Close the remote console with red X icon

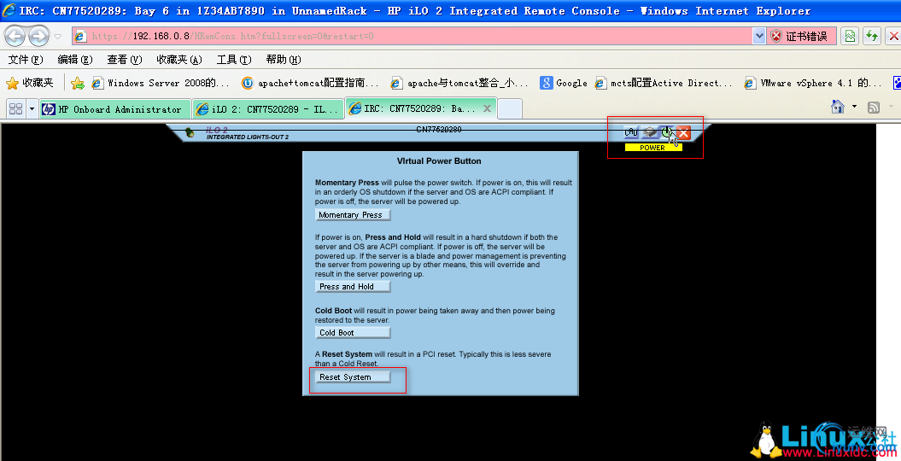click(x=683, y=132)
